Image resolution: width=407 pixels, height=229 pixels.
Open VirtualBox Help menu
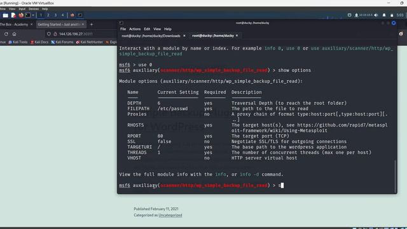tap(45, 9)
